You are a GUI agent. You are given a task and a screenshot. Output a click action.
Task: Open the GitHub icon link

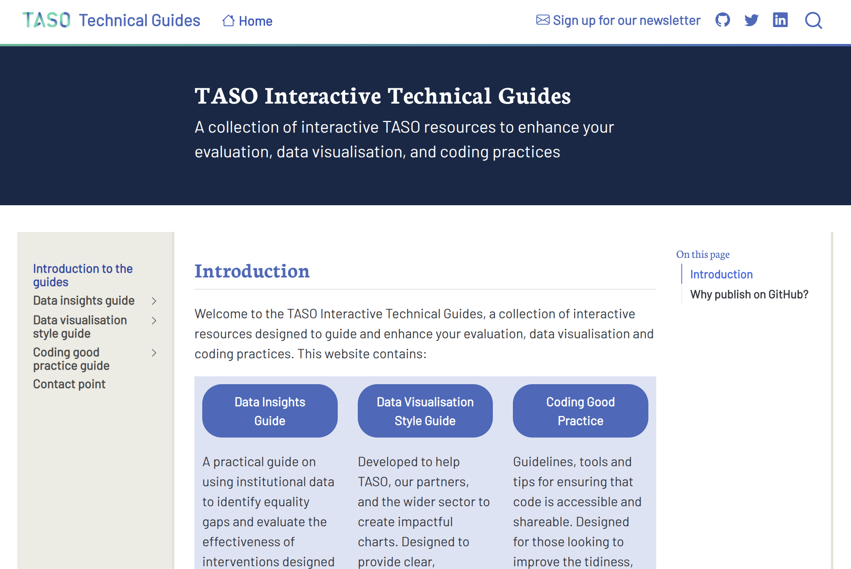723,20
